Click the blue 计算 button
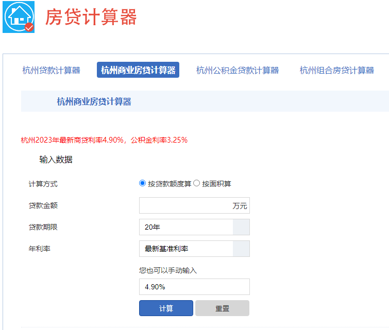389x330 pixels. (x=166, y=308)
